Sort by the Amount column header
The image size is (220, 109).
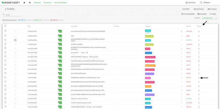coord(188,26)
